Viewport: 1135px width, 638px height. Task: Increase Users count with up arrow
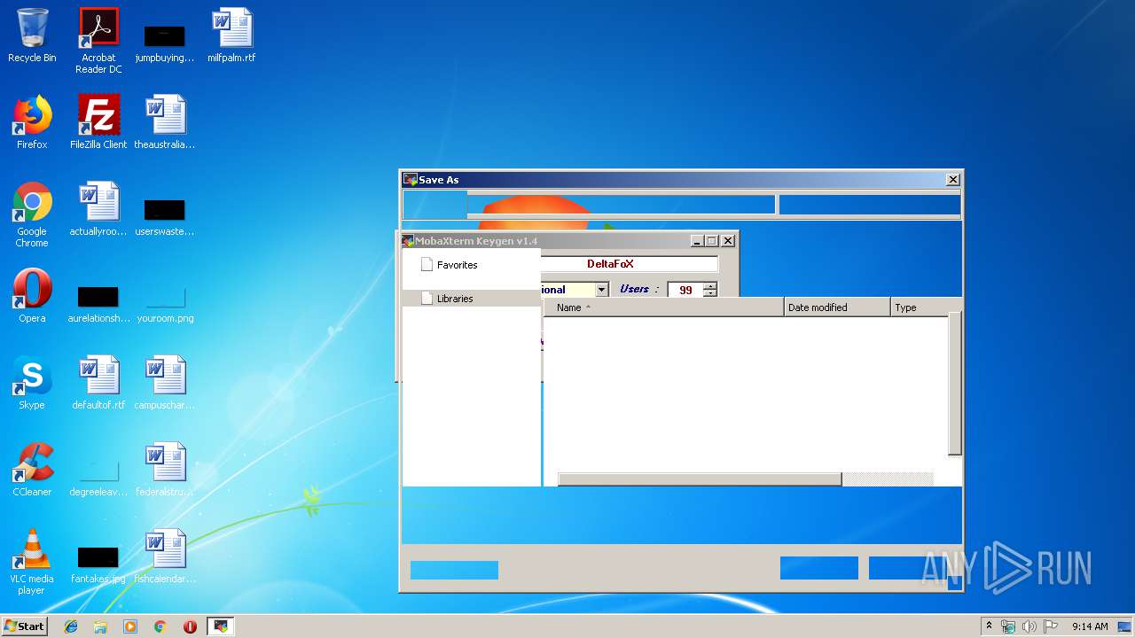coord(709,285)
